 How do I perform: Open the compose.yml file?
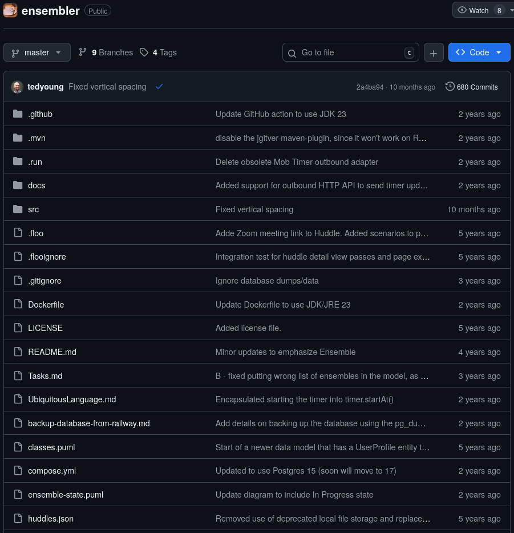click(52, 471)
